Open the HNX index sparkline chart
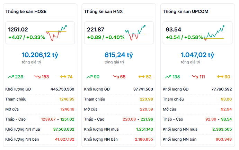239x150 pixels. pos(135,32)
